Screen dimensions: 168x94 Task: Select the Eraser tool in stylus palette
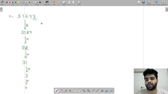(x=61, y=91)
